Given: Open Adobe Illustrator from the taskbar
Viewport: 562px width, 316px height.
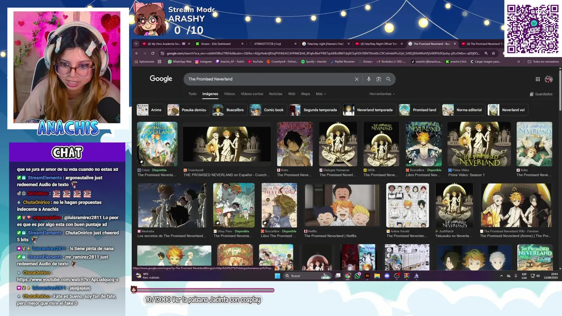Looking at the screenshot, I should pos(367,276).
